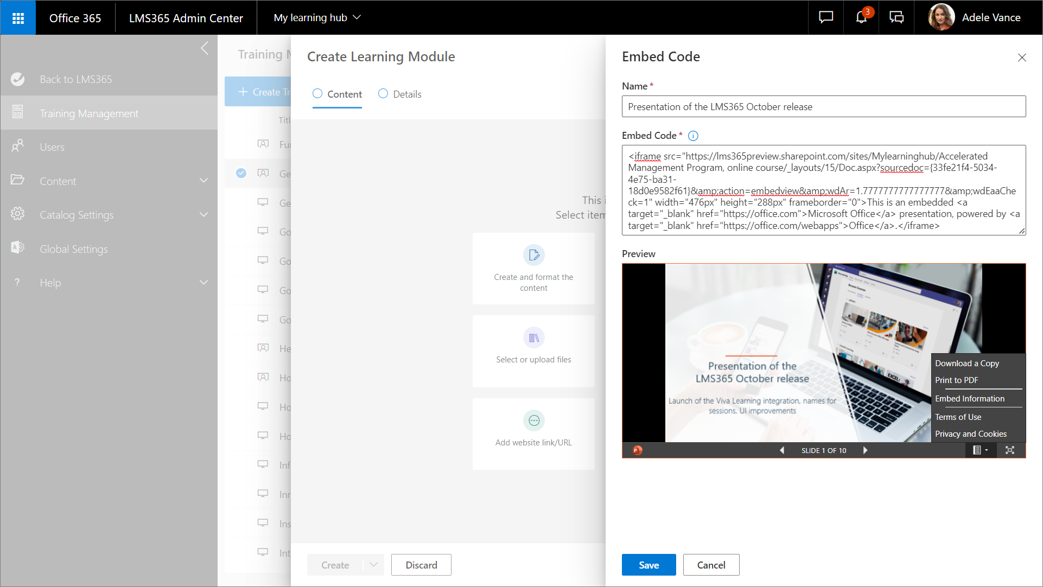Click the Select or upload files icon

pos(533,338)
